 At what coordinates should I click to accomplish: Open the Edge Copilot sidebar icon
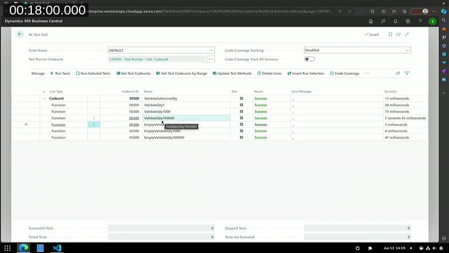[444, 11]
